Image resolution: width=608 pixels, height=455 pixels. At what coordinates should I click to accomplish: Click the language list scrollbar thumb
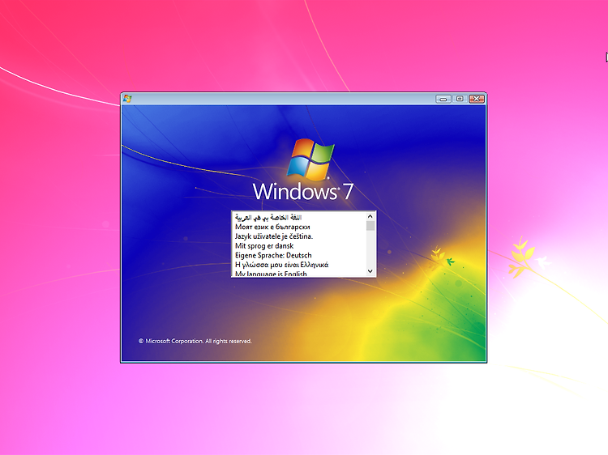370,226
